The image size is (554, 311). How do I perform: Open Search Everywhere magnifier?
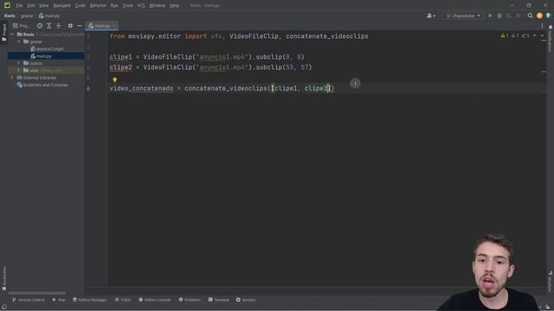coord(530,16)
